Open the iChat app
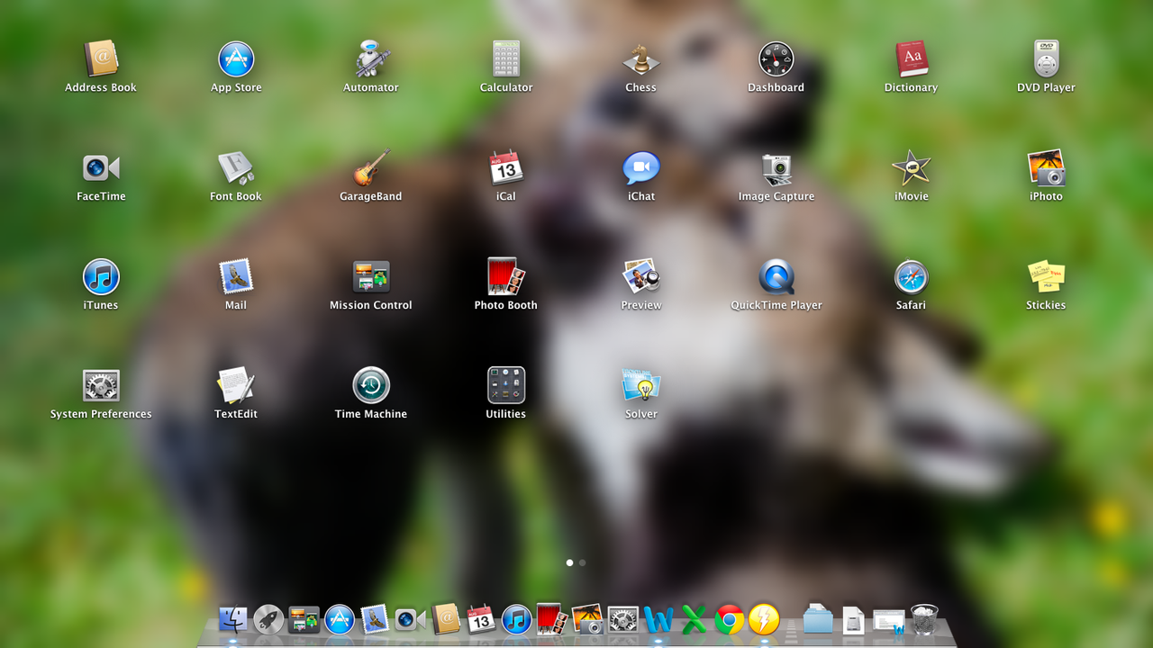The height and width of the screenshot is (648, 1153). tap(641, 168)
